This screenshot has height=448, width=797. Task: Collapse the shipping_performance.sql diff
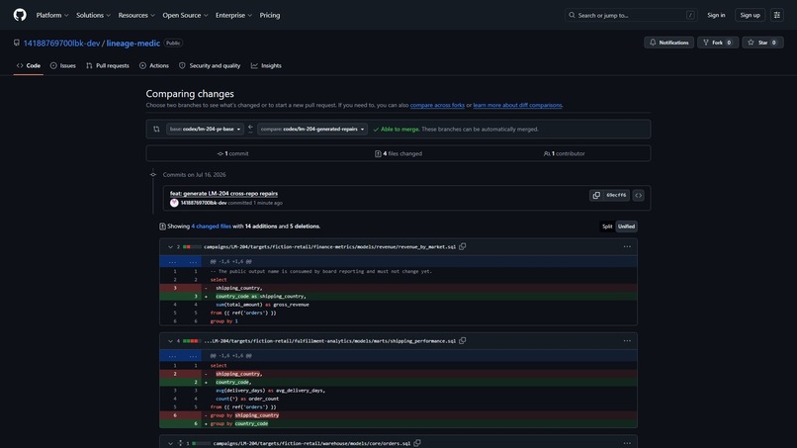tap(170, 341)
